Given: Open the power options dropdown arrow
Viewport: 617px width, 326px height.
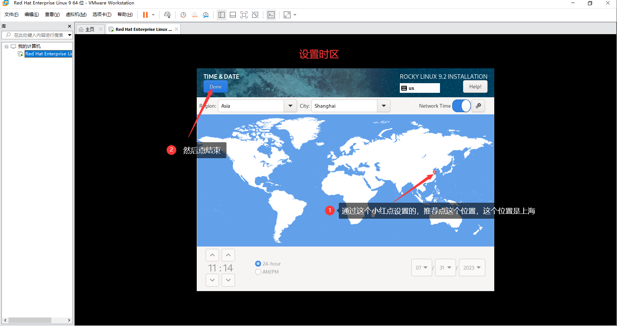Looking at the screenshot, I should pyautogui.click(x=153, y=15).
